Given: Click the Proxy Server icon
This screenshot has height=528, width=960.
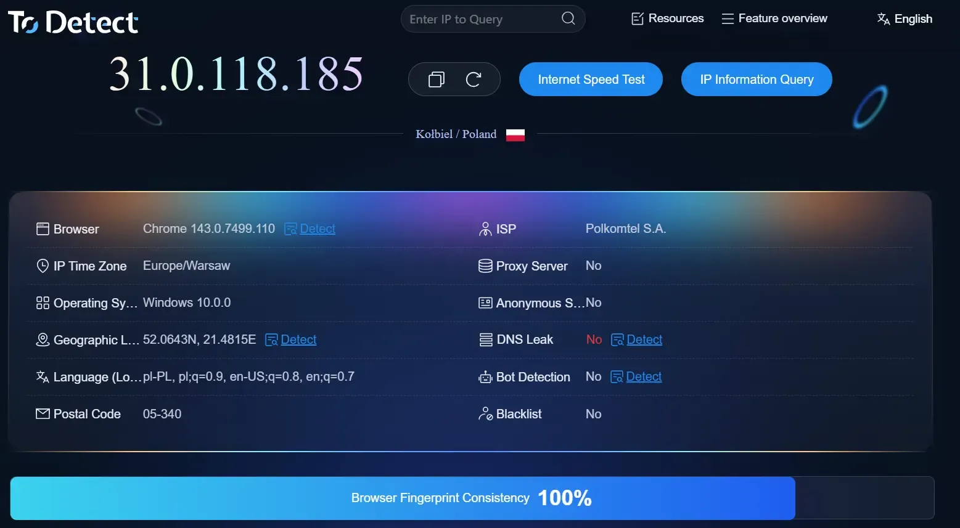Looking at the screenshot, I should tap(485, 266).
